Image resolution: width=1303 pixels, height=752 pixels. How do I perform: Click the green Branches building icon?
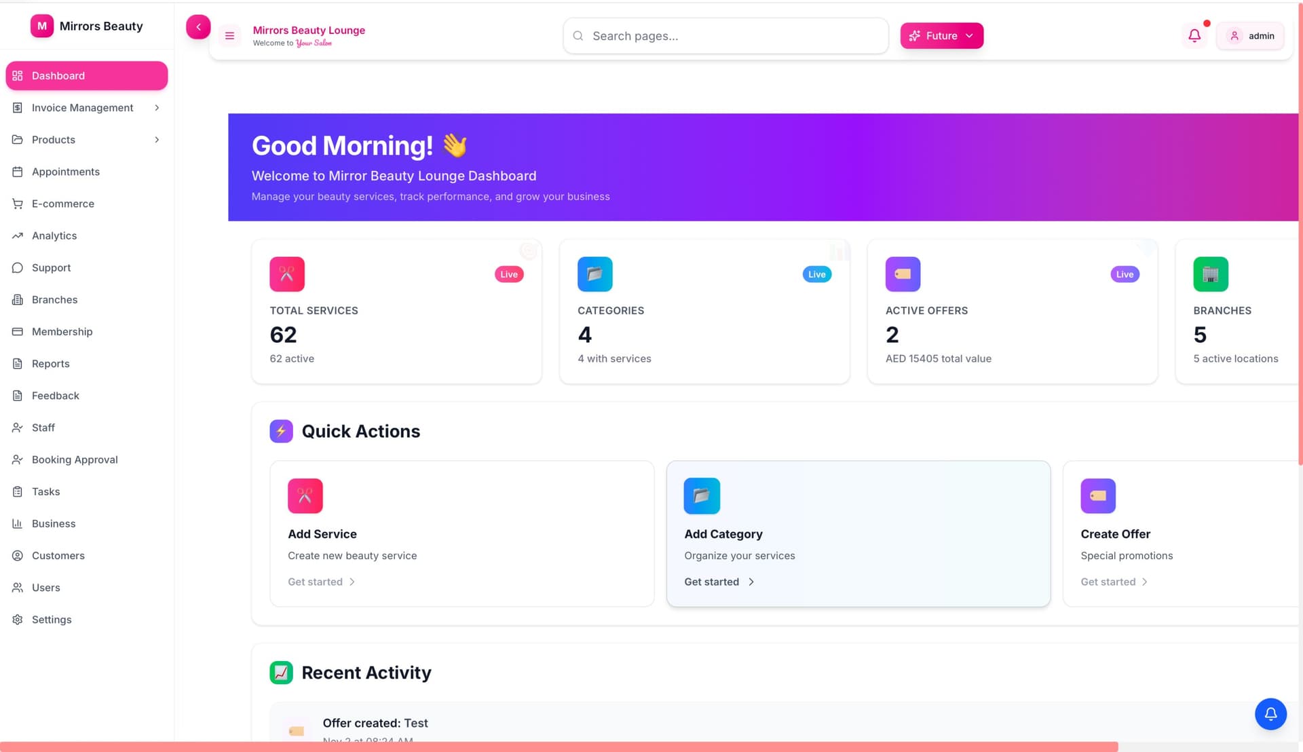(1211, 274)
